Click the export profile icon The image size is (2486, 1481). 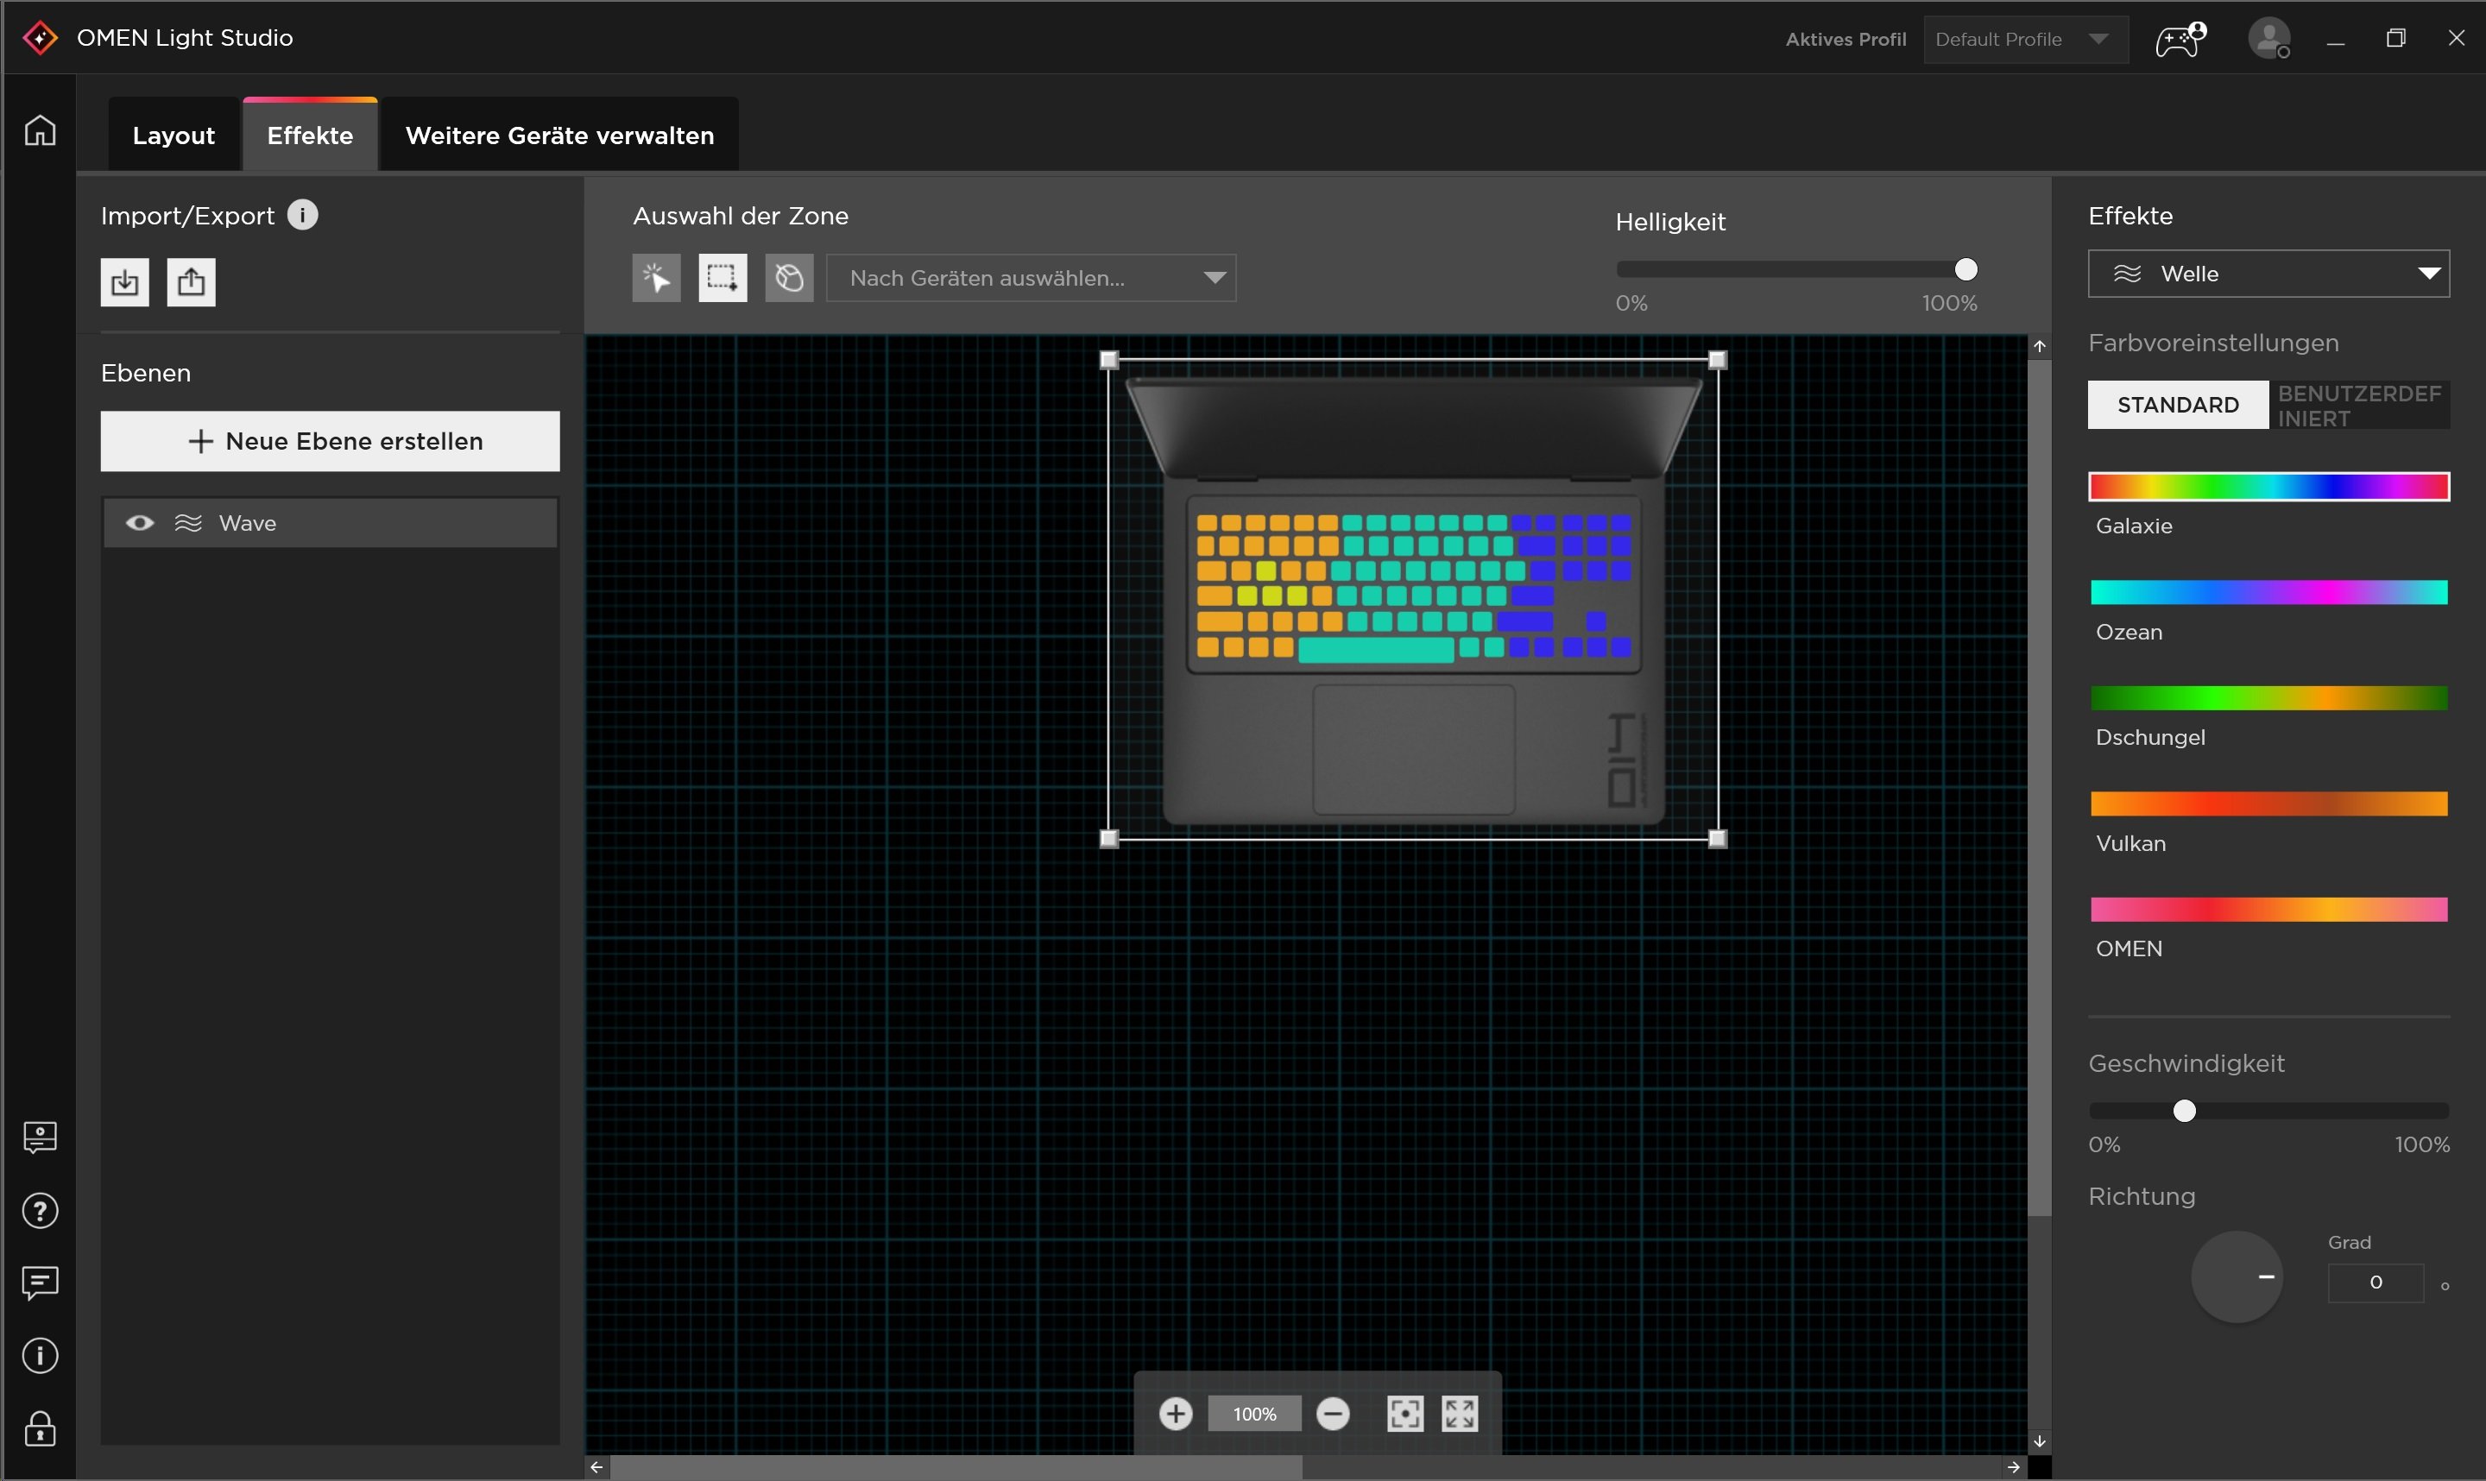click(191, 282)
